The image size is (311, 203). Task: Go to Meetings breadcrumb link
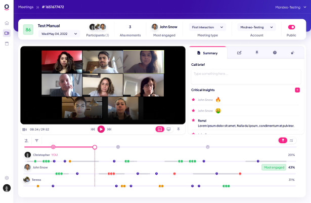(26, 7)
